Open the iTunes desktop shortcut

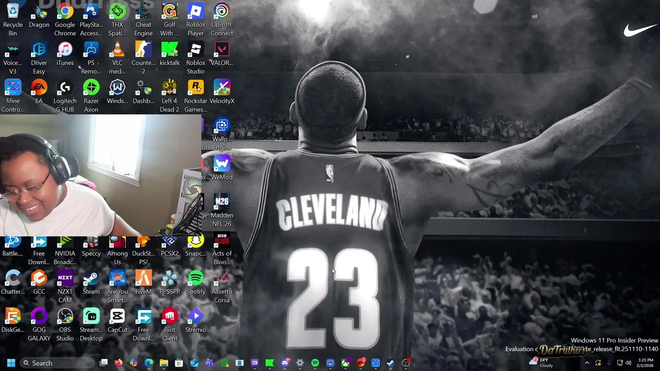click(x=65, y=54)
